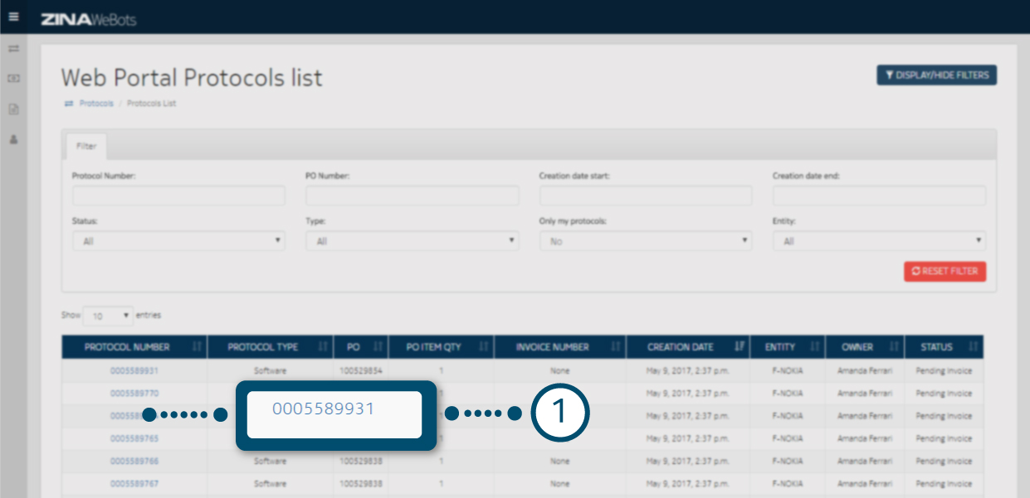Click the red Reset Filter button
This screenshot has width=1030, height=498.
click(945, 271)
